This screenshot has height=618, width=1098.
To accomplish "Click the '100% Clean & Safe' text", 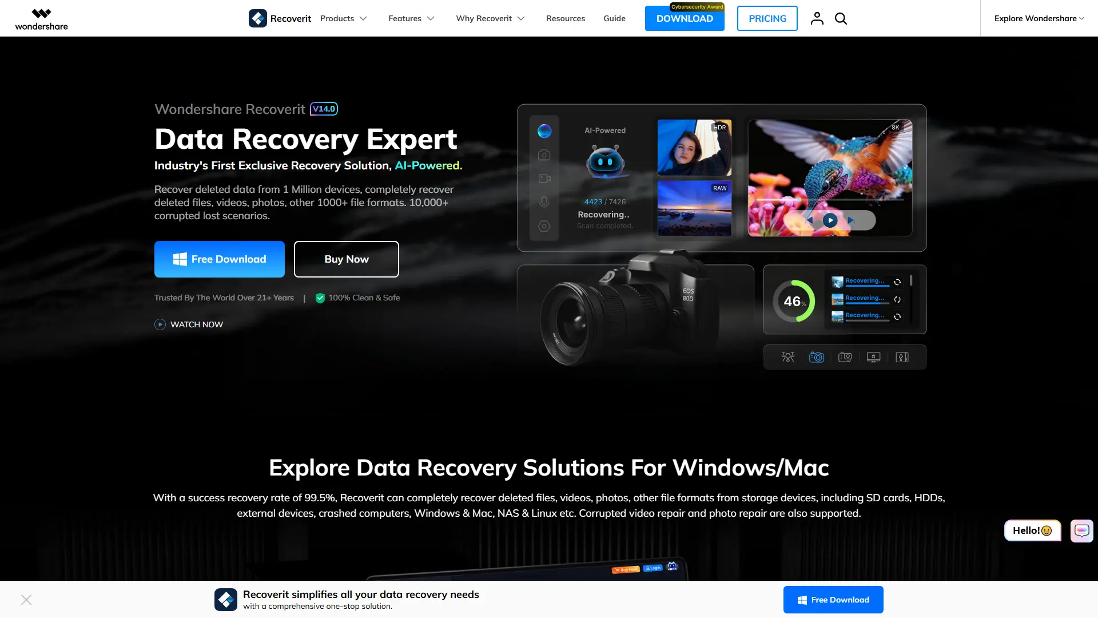I will point(364,298).
